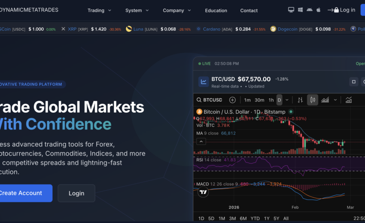Image resolution: width=365 pixels, height=223 pixels.
Task: Collapse the indicator legend chevron
Action: pyautogui.click(x=200, y=141)
